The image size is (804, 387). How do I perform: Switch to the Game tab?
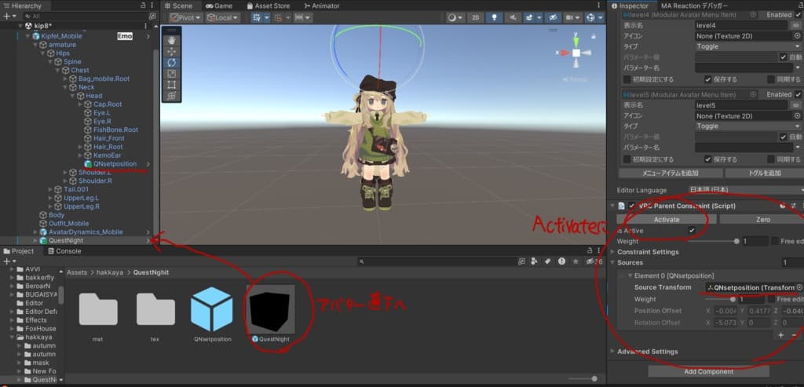point(222,5)
